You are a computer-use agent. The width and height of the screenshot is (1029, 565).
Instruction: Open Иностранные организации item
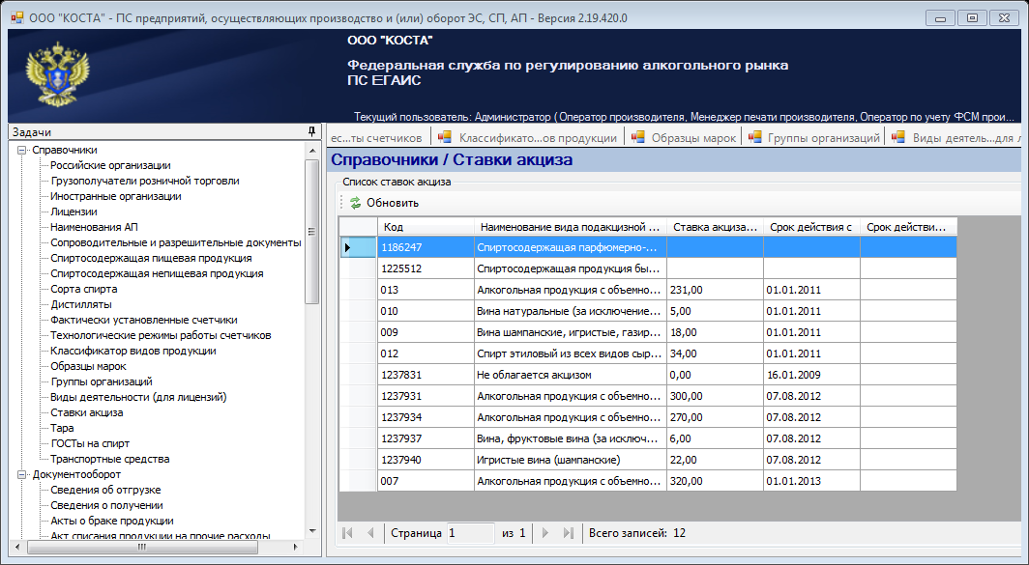[x=115, y=197]
